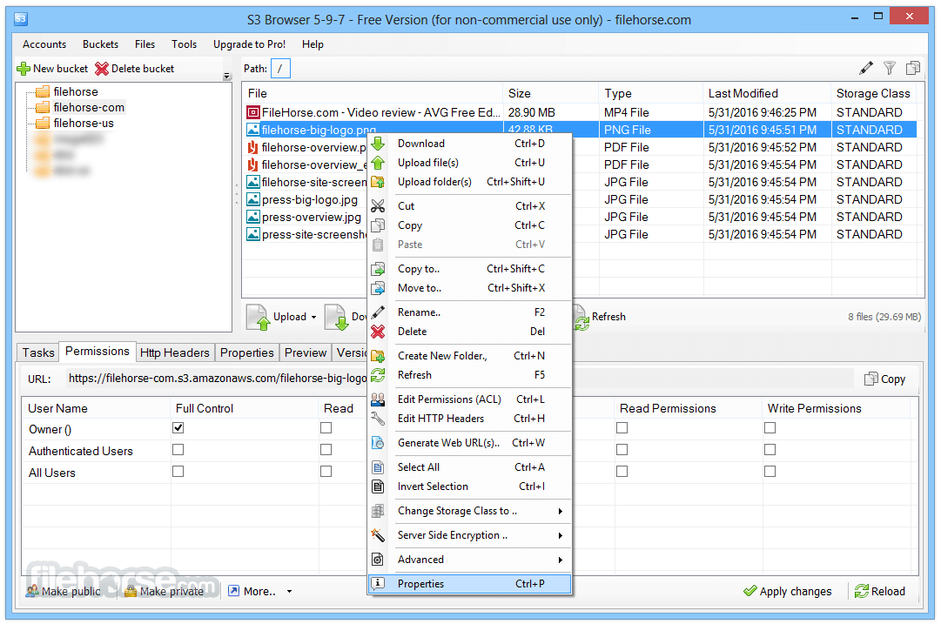Click the red X Delete icon in menu
This screenshot has height=624, width=941.
378,332
